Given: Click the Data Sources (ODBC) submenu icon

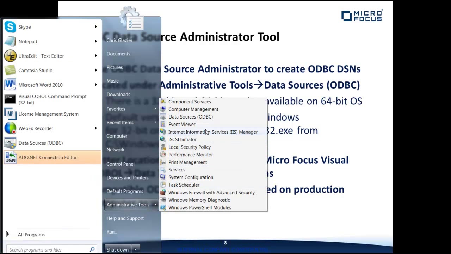Looking at the screenshot, I should [x=163, y=117].
